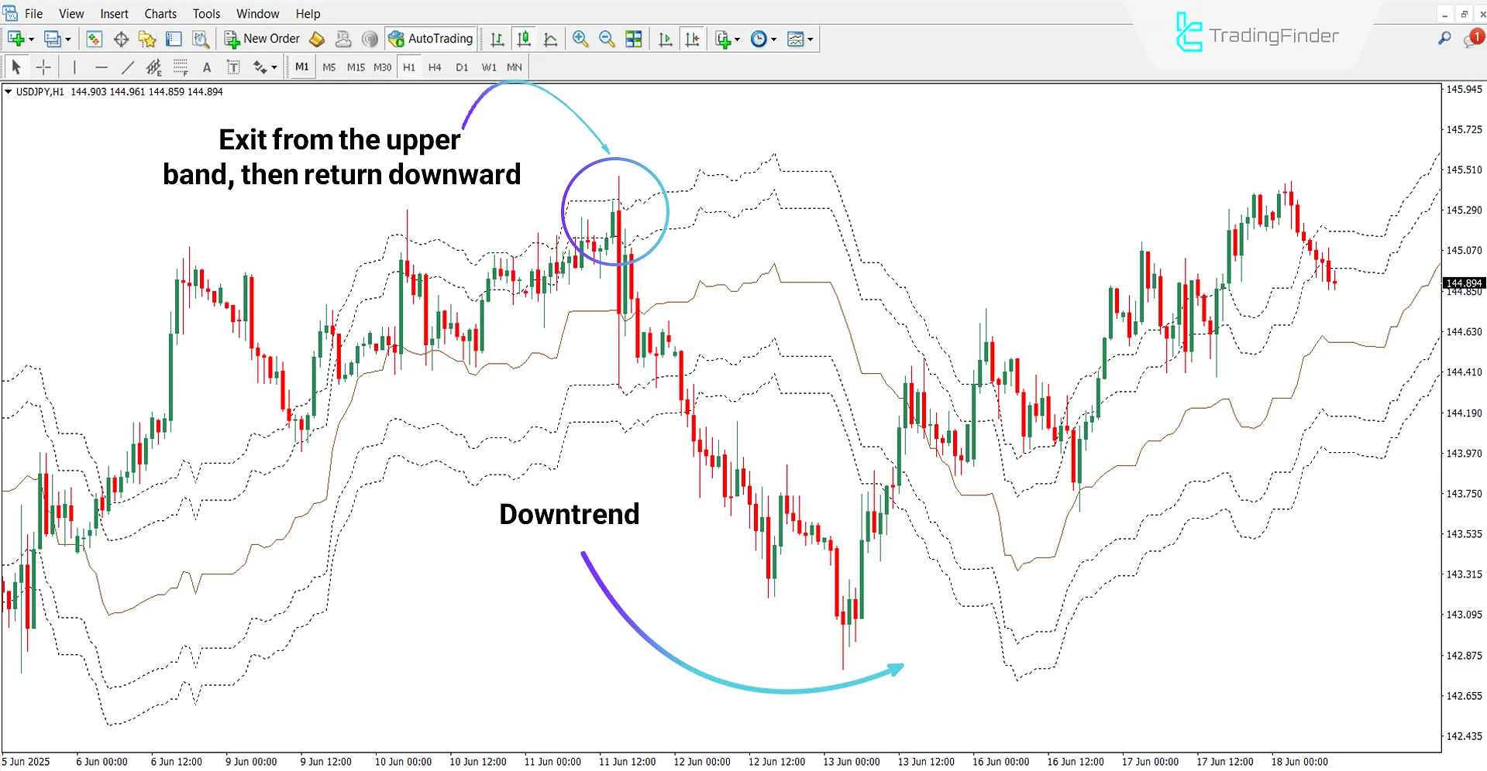
Task: Zoom out on the chart
Action: (607, 39)
